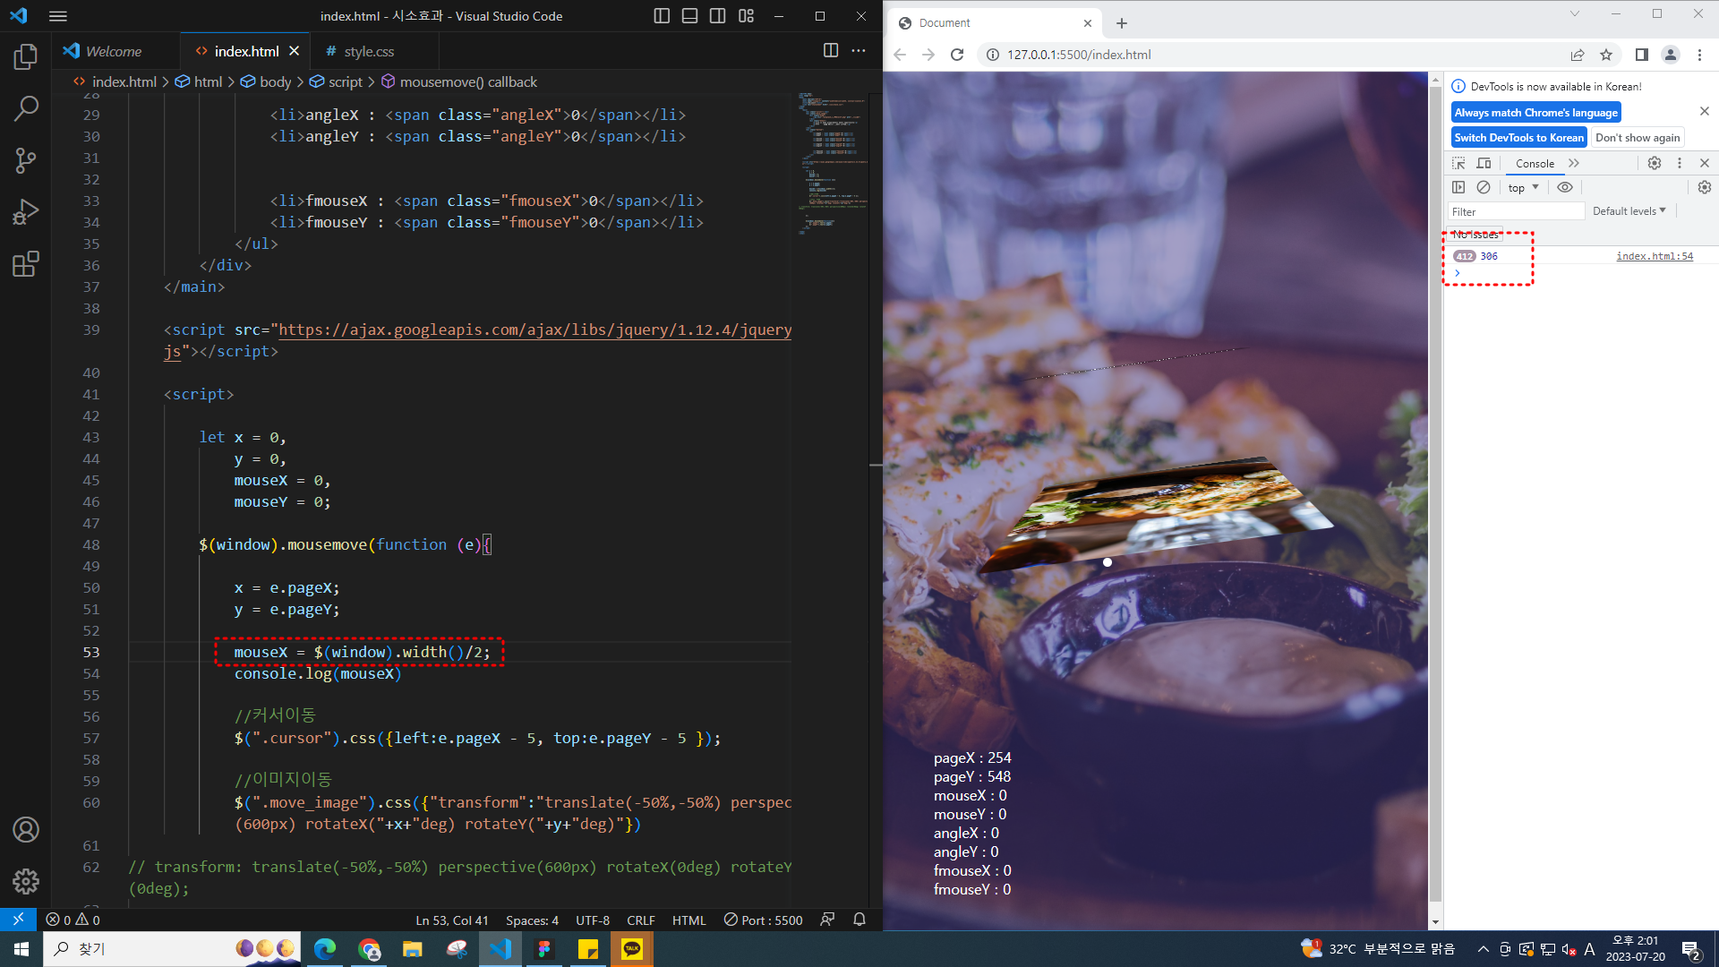This screenshot has width=1719, height=967.
Task: Toggle the console sidebar panel
Action: 1458,187
